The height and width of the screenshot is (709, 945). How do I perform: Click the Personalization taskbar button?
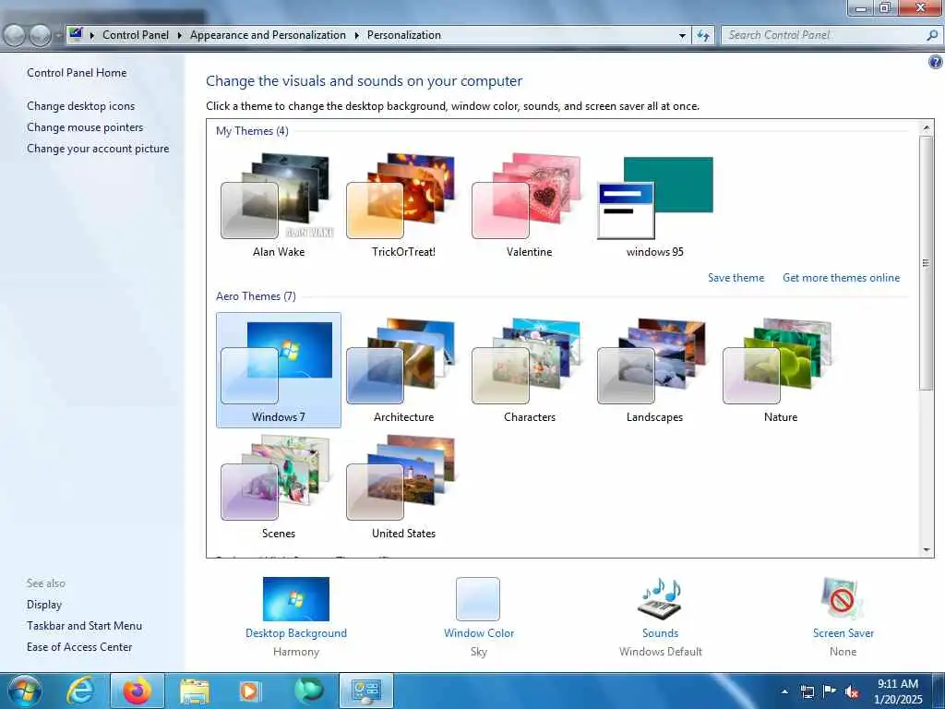pyautogui.click(x=366, y=691)
